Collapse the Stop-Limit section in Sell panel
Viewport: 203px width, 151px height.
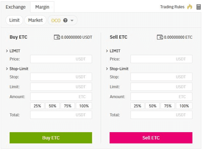tap(107, 69)
